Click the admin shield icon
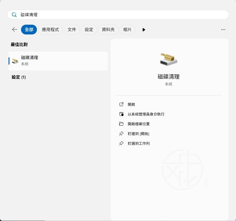 point(121,114)
